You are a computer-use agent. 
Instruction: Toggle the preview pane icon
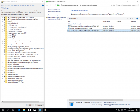point(134,18)
